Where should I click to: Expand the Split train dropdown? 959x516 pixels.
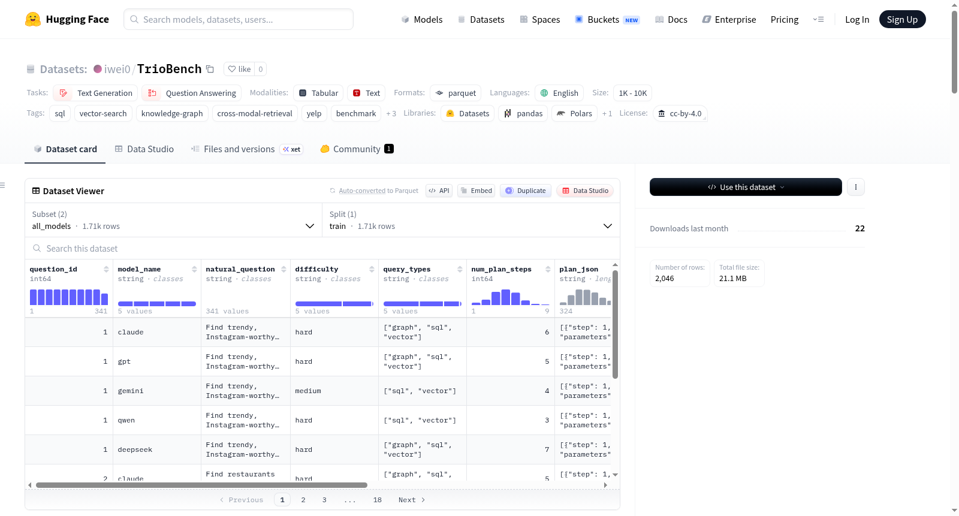(471, 220)
